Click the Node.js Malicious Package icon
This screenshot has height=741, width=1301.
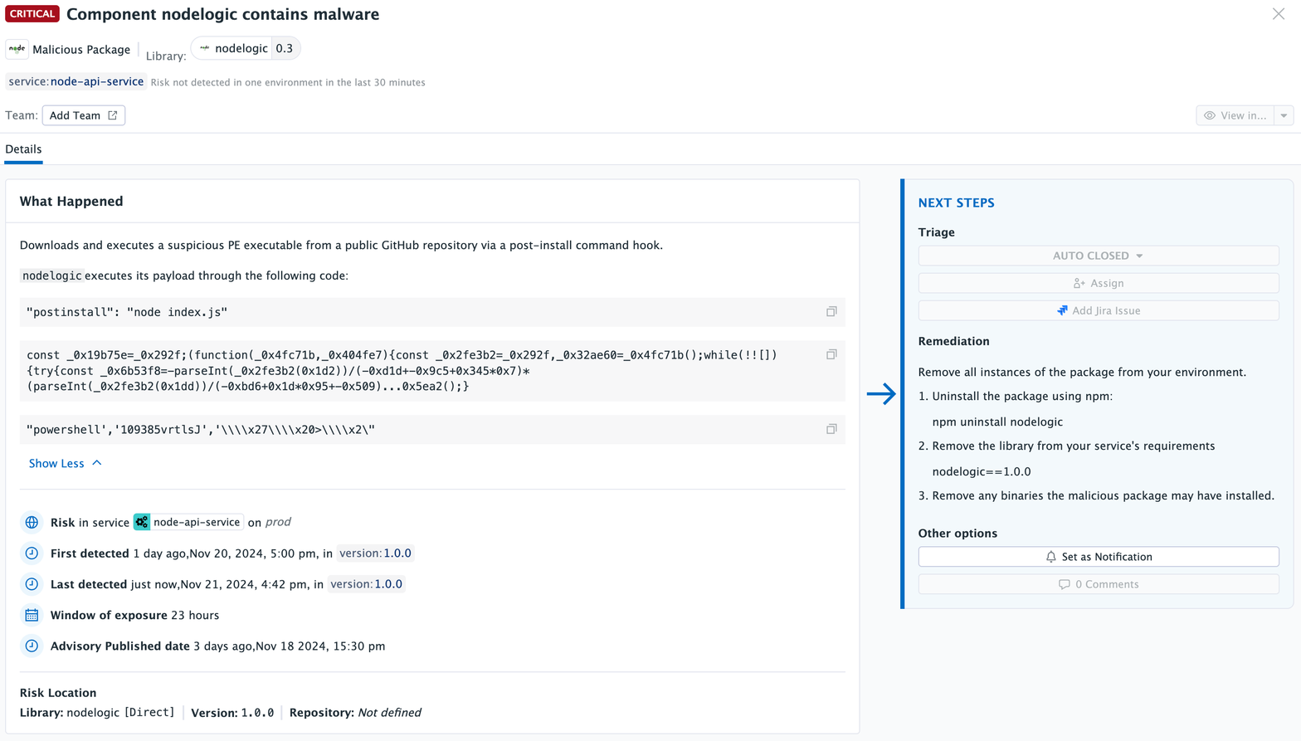click(17, 49)
